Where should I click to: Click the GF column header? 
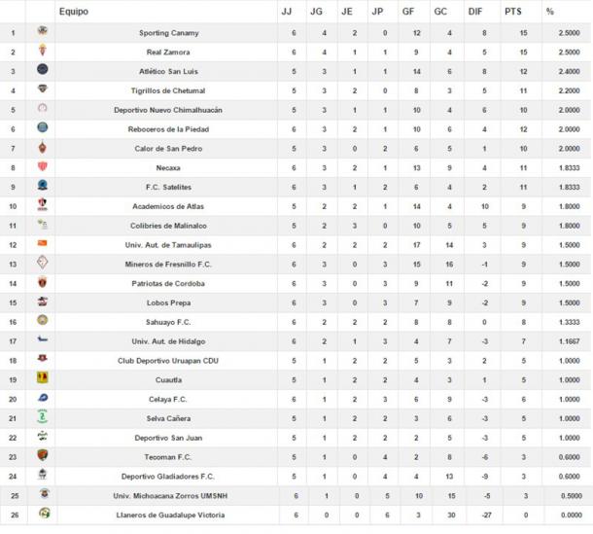tap(407, 12)
